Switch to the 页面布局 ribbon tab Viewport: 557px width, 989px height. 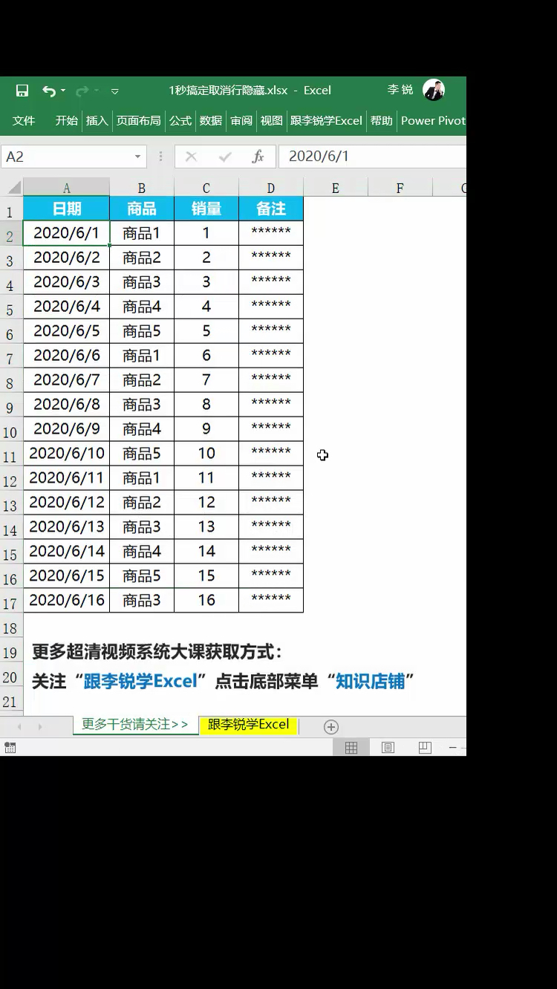coord(139,120)
